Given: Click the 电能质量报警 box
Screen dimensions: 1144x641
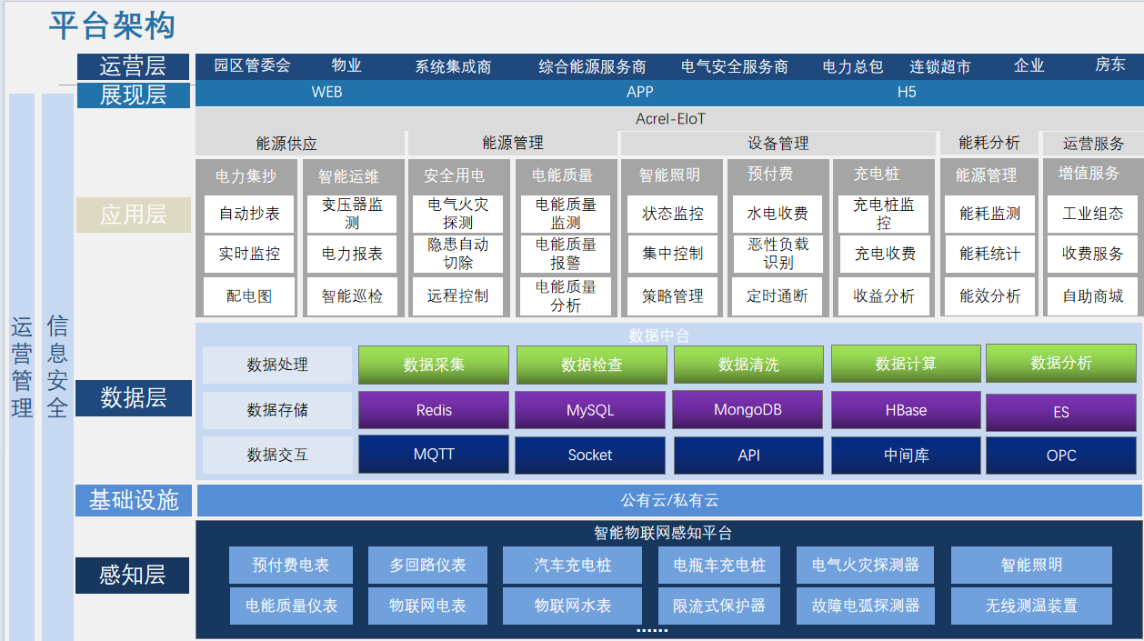Looking at the screenshot, I should tap(566, 254).
